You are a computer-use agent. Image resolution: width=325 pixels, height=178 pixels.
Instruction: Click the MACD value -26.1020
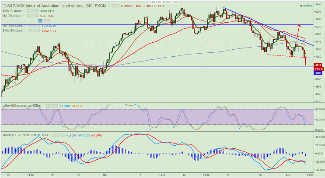(84, 135)
